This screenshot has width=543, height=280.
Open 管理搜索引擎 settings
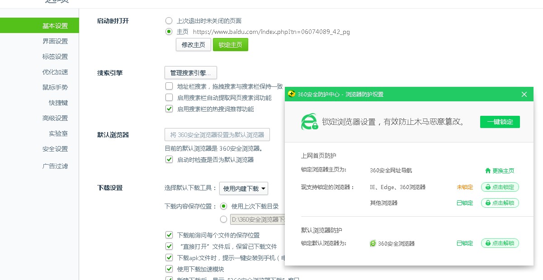click(191, 72)
